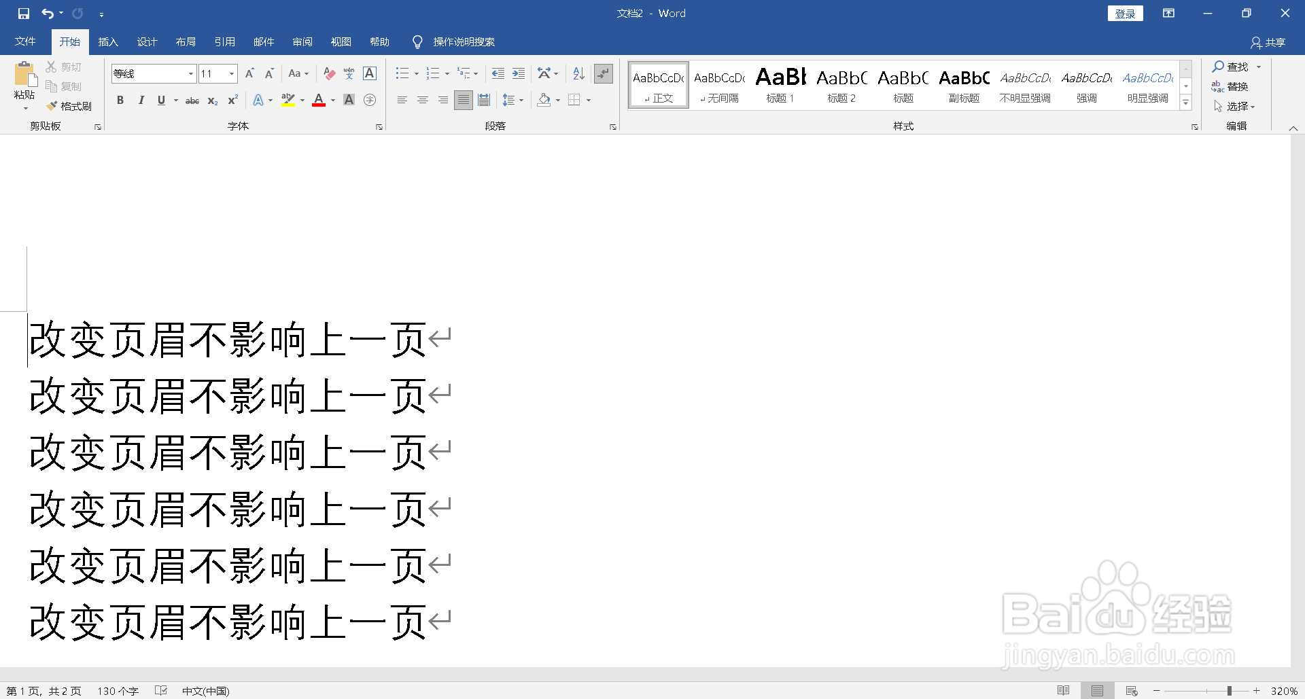Open bullets list dropdown arrow
Image resolution: width=1305 pixels, height=699 pixels.
(x=417, y=73)
